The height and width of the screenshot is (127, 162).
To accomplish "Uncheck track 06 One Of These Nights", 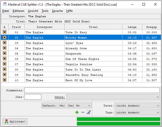I will pyautogui.click(x=5, y=59).
